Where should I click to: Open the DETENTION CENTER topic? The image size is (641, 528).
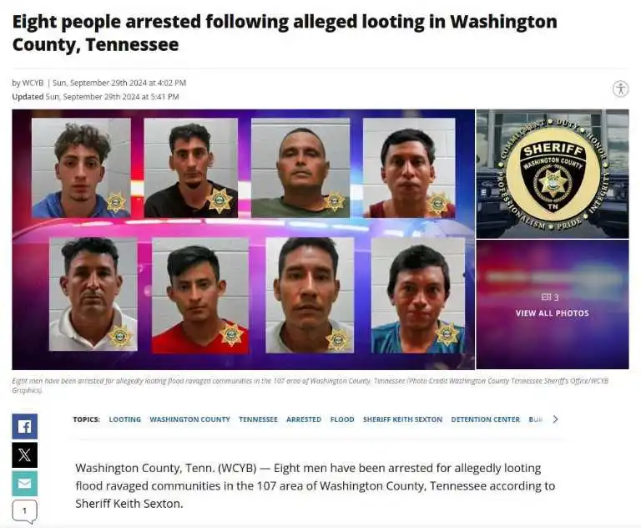point(485,419)
